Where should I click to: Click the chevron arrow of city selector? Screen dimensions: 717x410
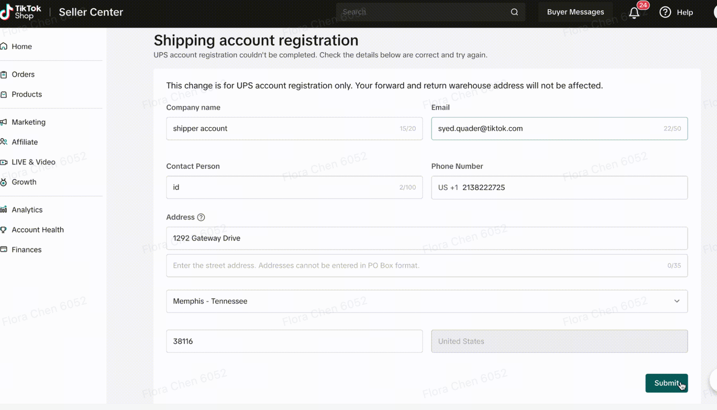(677, 301)
